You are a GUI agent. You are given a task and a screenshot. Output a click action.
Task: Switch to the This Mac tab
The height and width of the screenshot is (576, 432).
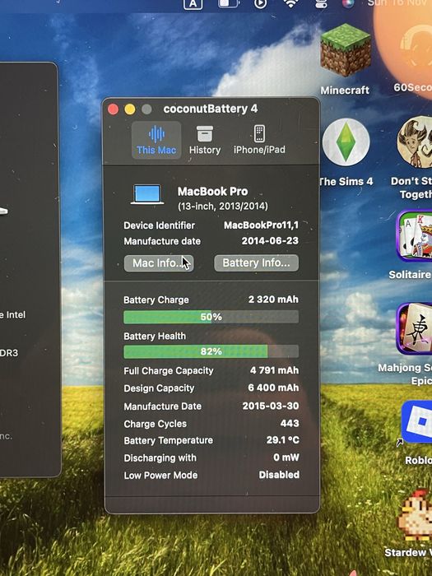[x=156, y=140]
